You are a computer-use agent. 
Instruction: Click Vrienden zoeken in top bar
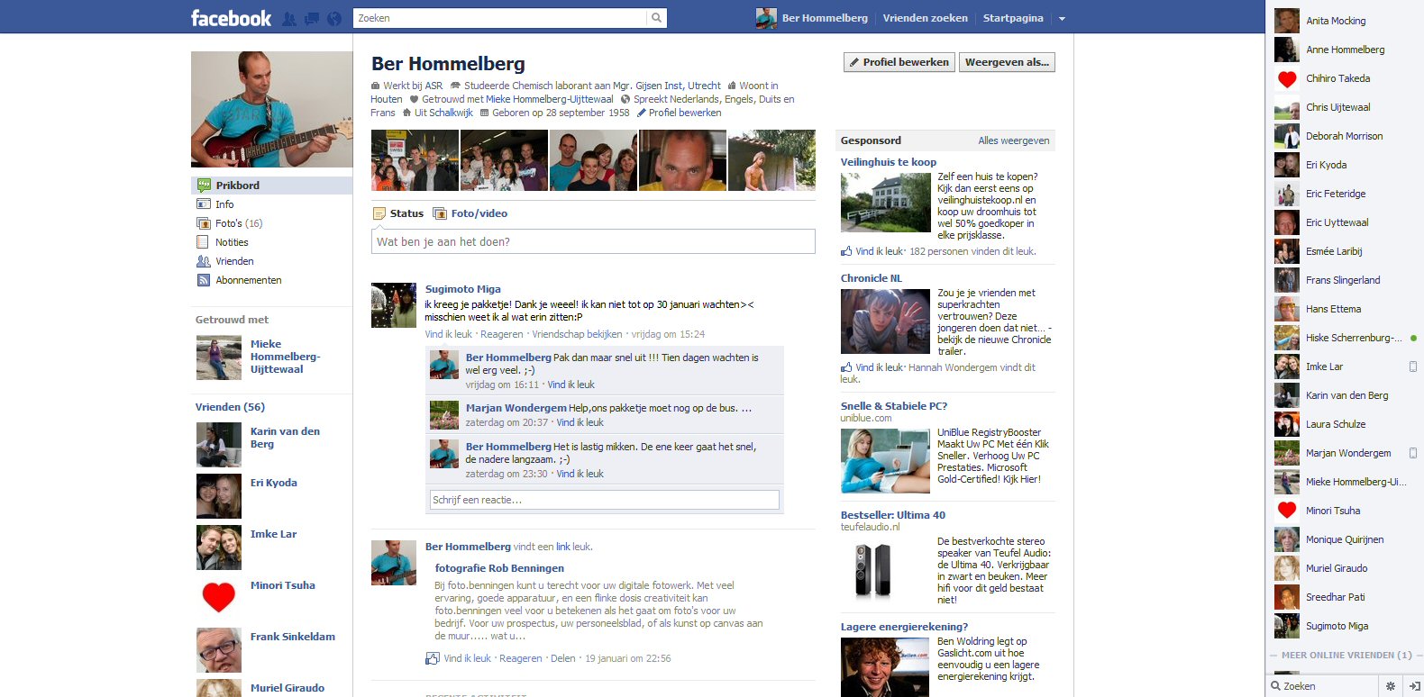click(926, 18)
